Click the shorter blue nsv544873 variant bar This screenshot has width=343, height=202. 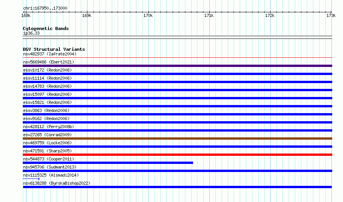coord(108,163)
